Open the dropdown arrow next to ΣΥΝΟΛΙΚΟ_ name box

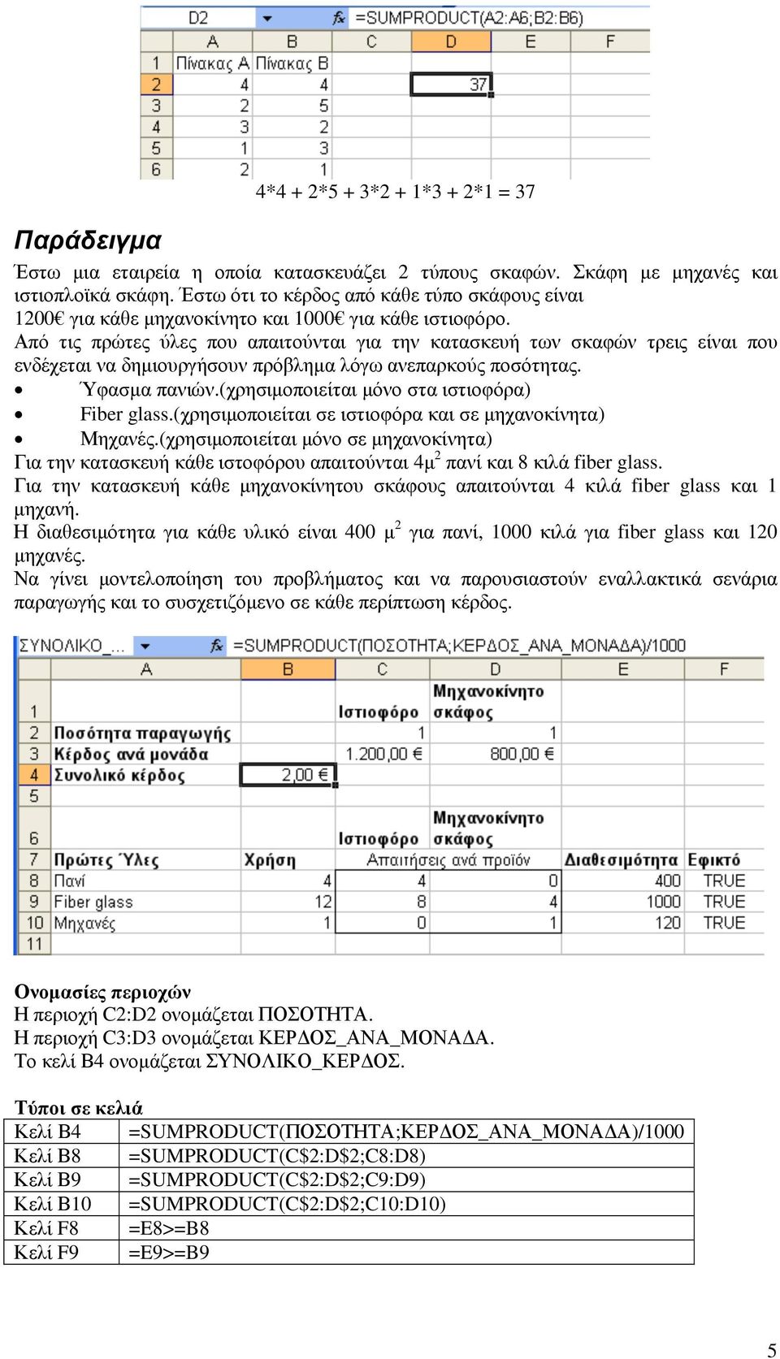[145, 647]
